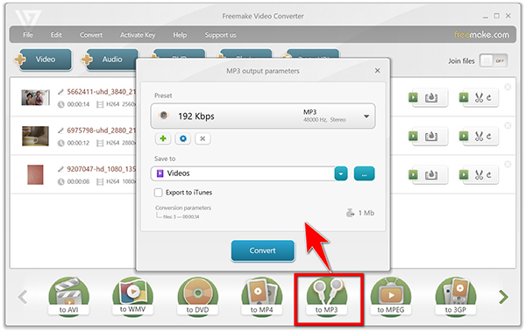Viewport: 526px width, 332px height.
Task: Choose the to MP3 output format
Action: coord(327,296)
